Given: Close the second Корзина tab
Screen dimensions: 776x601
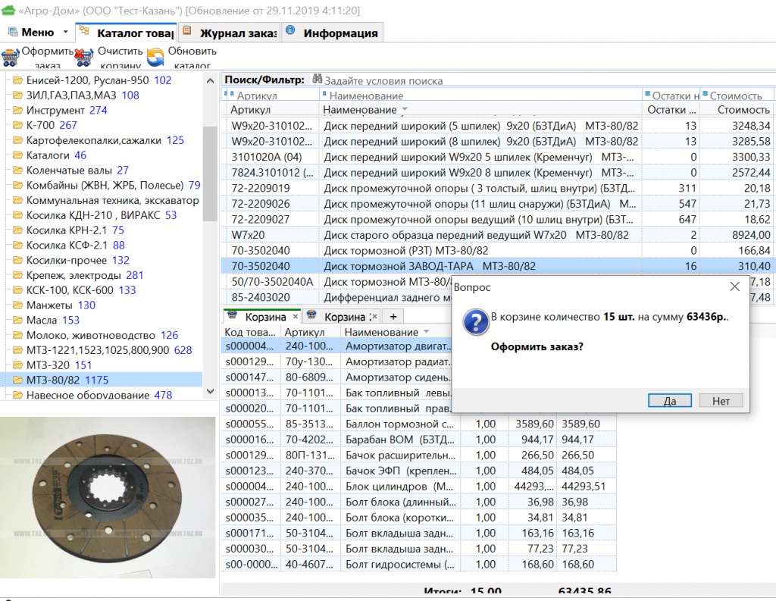Looking at the screenshot, I should click(374, 316).
